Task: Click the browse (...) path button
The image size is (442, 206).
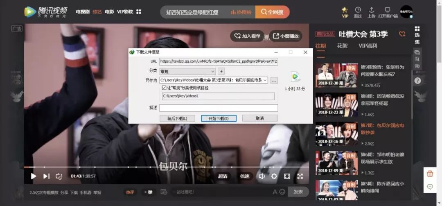Action: (274, 80)
